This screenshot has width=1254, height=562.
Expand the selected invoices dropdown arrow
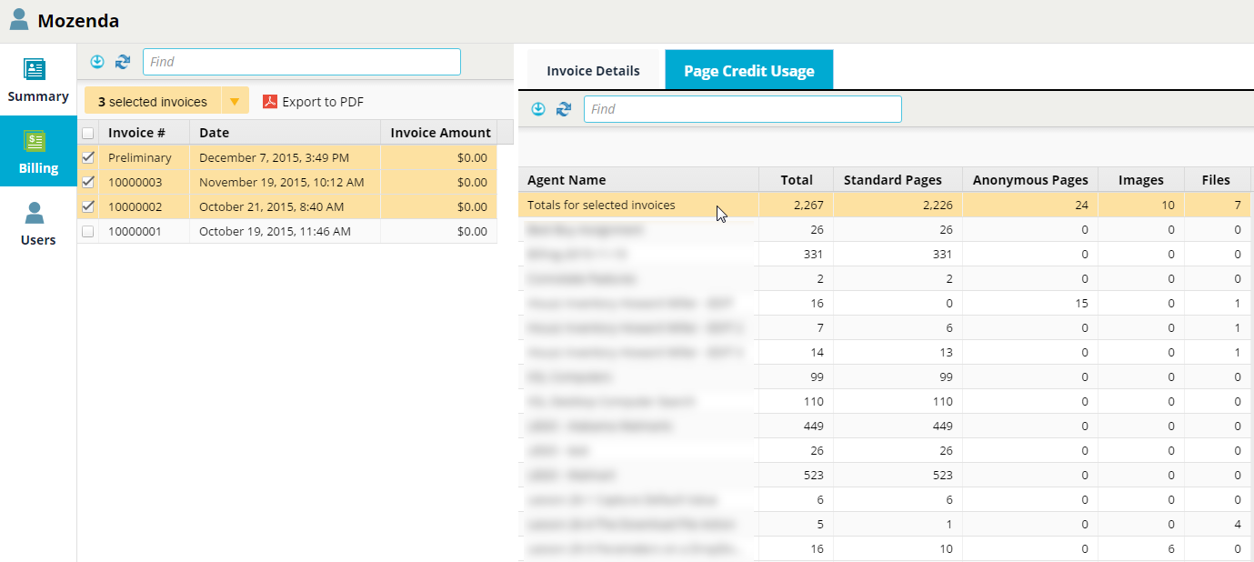click(235, 101)
